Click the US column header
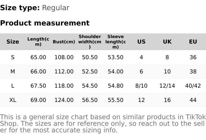This screenshot has width=206, height=140. pos(141,42)
